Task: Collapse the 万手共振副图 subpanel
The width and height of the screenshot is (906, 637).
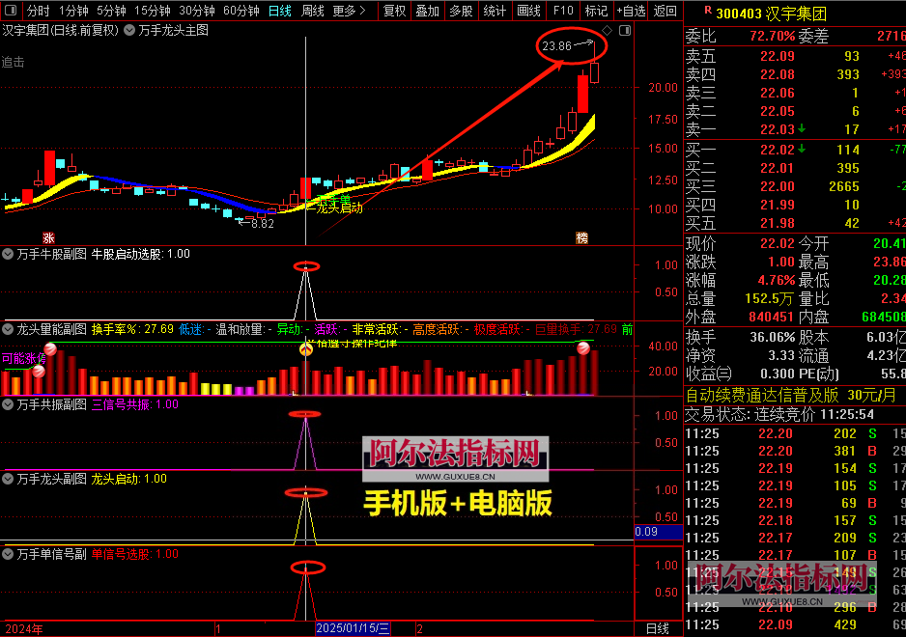Action: click(7, 404)
